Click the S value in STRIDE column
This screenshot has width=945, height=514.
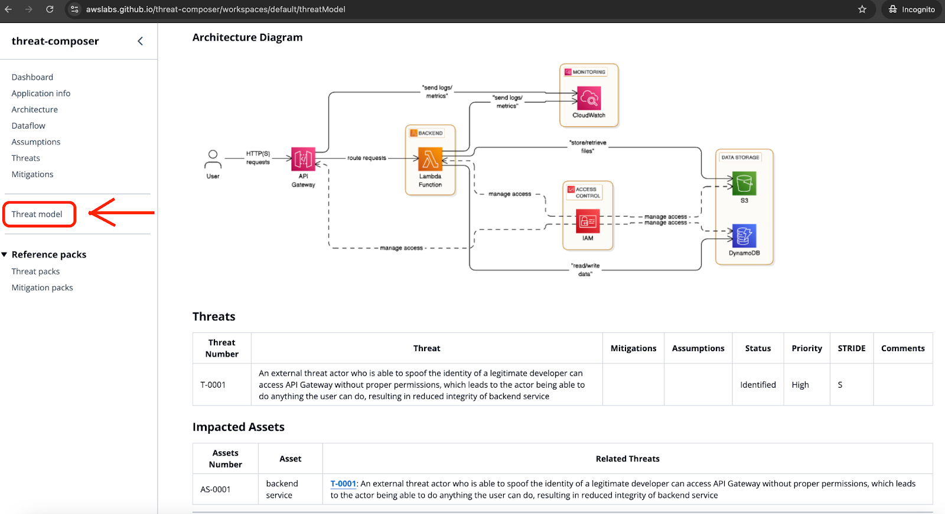[840, 385]
